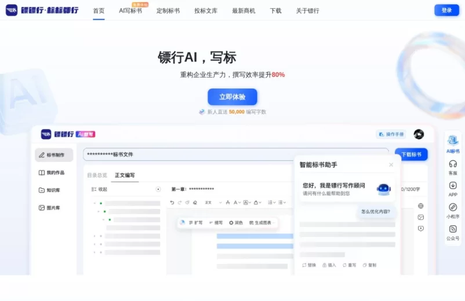Click the 0/1200字 word counter

click(x=410, y=189)
